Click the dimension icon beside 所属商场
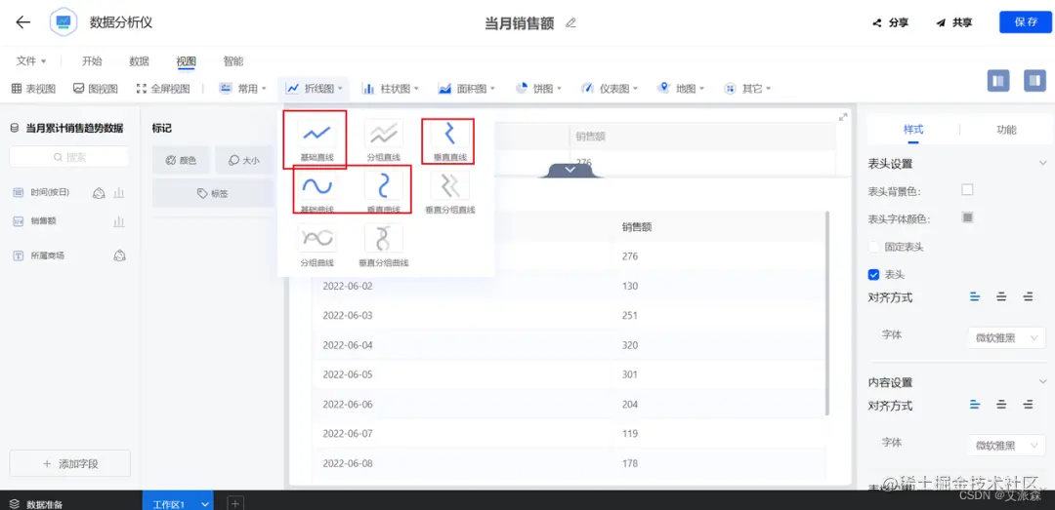This screenshot has width=1055, height=510. (120, 255)
